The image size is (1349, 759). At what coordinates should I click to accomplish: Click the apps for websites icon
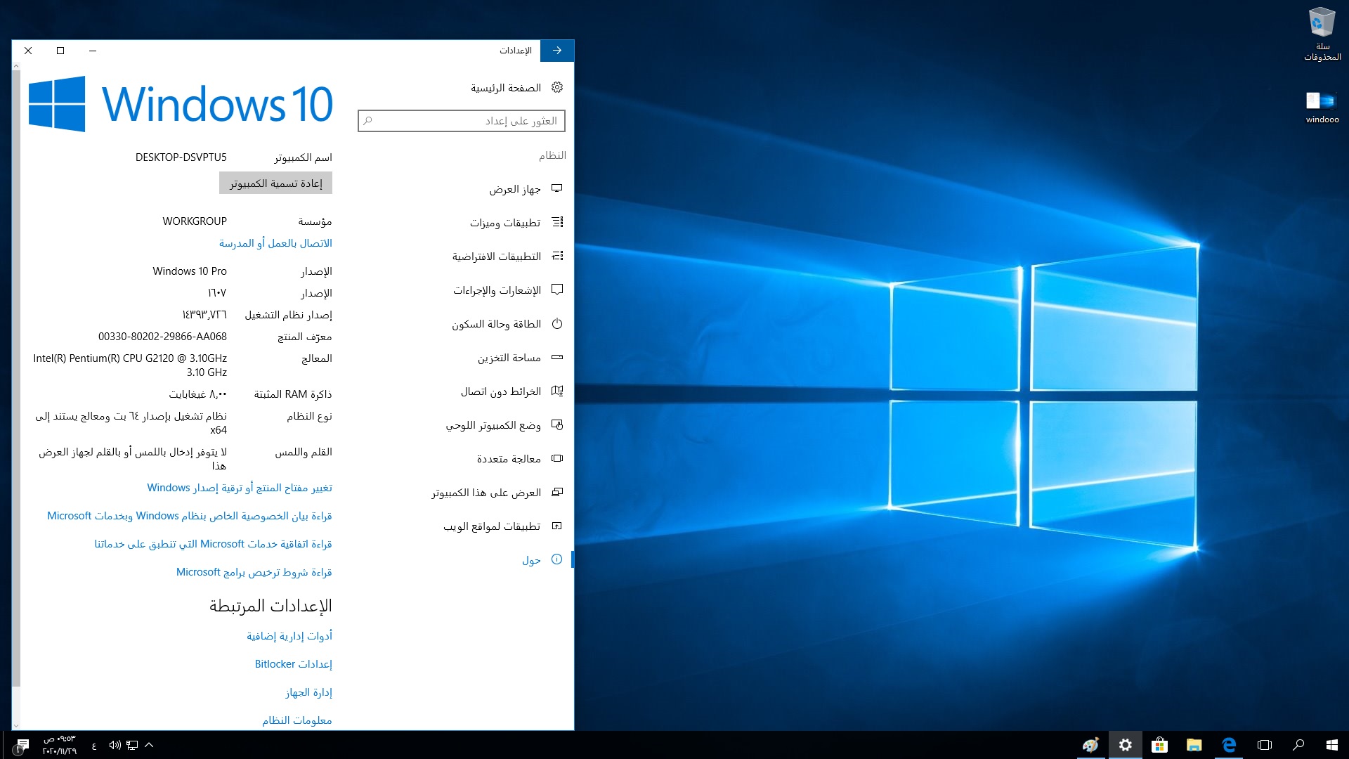[557, 526]
